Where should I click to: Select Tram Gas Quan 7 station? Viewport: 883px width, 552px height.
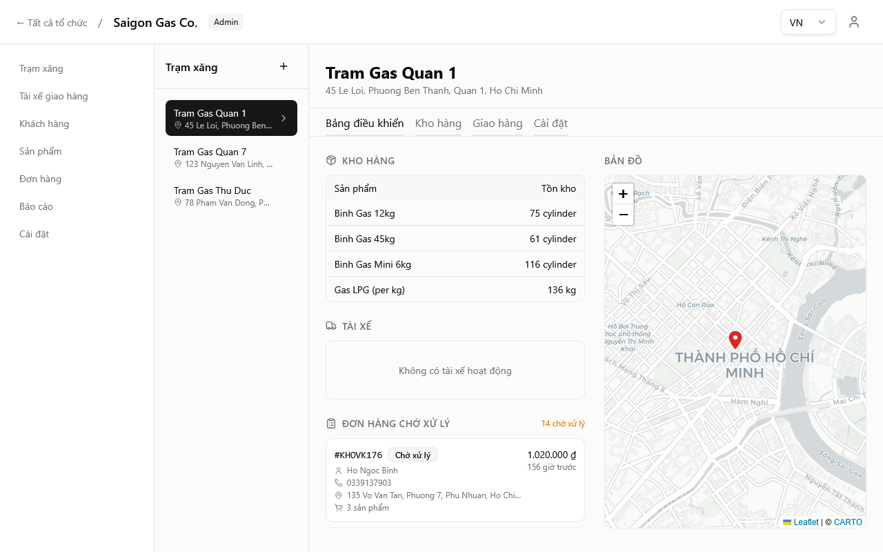tap(231, 157)
